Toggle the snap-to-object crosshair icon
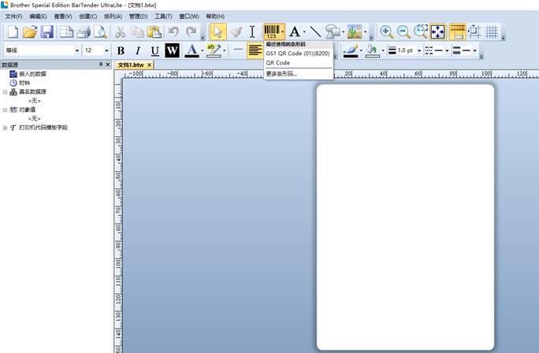 pos(474,32)
